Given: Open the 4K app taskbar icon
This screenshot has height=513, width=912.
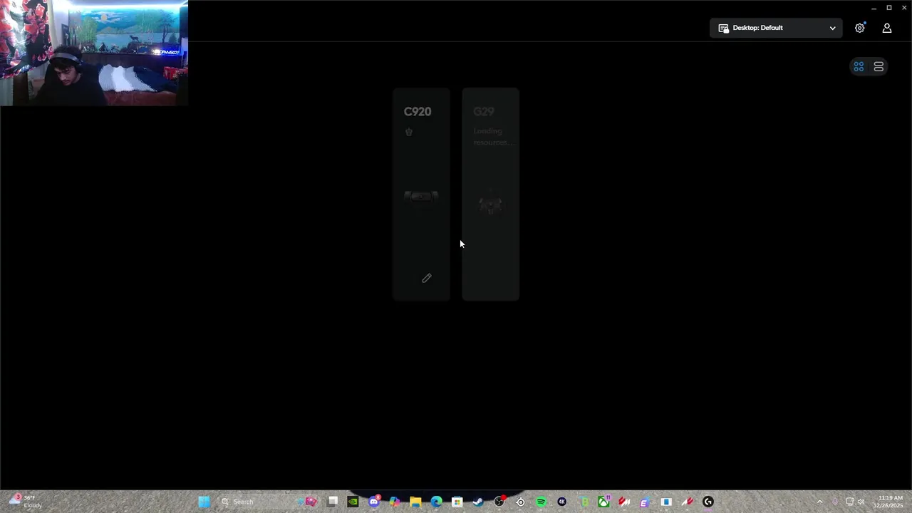Looking at the screenshot, I should pyautogui.click(x=561, y=502).
